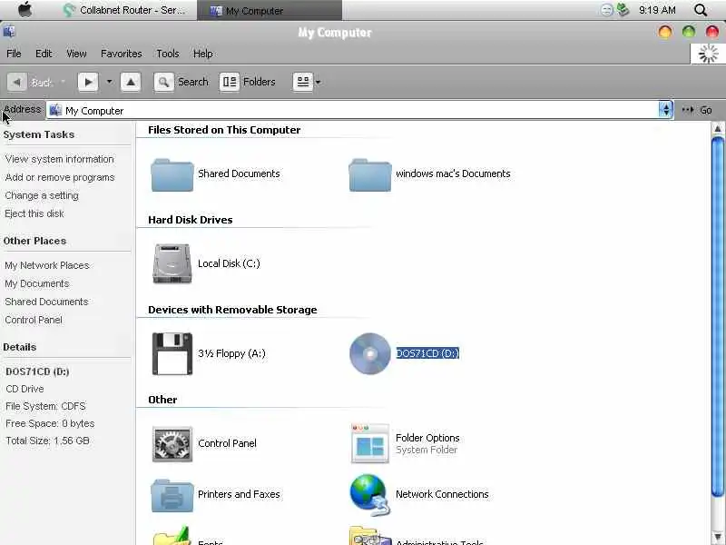Open the Apple logo menu
Image resolution: width=726 pixels, height=545 pixels.
coord(25,10)
